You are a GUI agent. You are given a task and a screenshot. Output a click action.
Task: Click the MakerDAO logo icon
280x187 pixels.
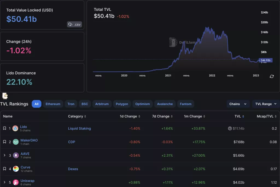click(16, 142)
